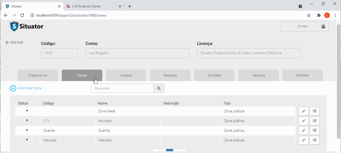Edit the Guarita zone with pencil icon
The width and height of the screenshot is (341, 153).
point(303,131)
